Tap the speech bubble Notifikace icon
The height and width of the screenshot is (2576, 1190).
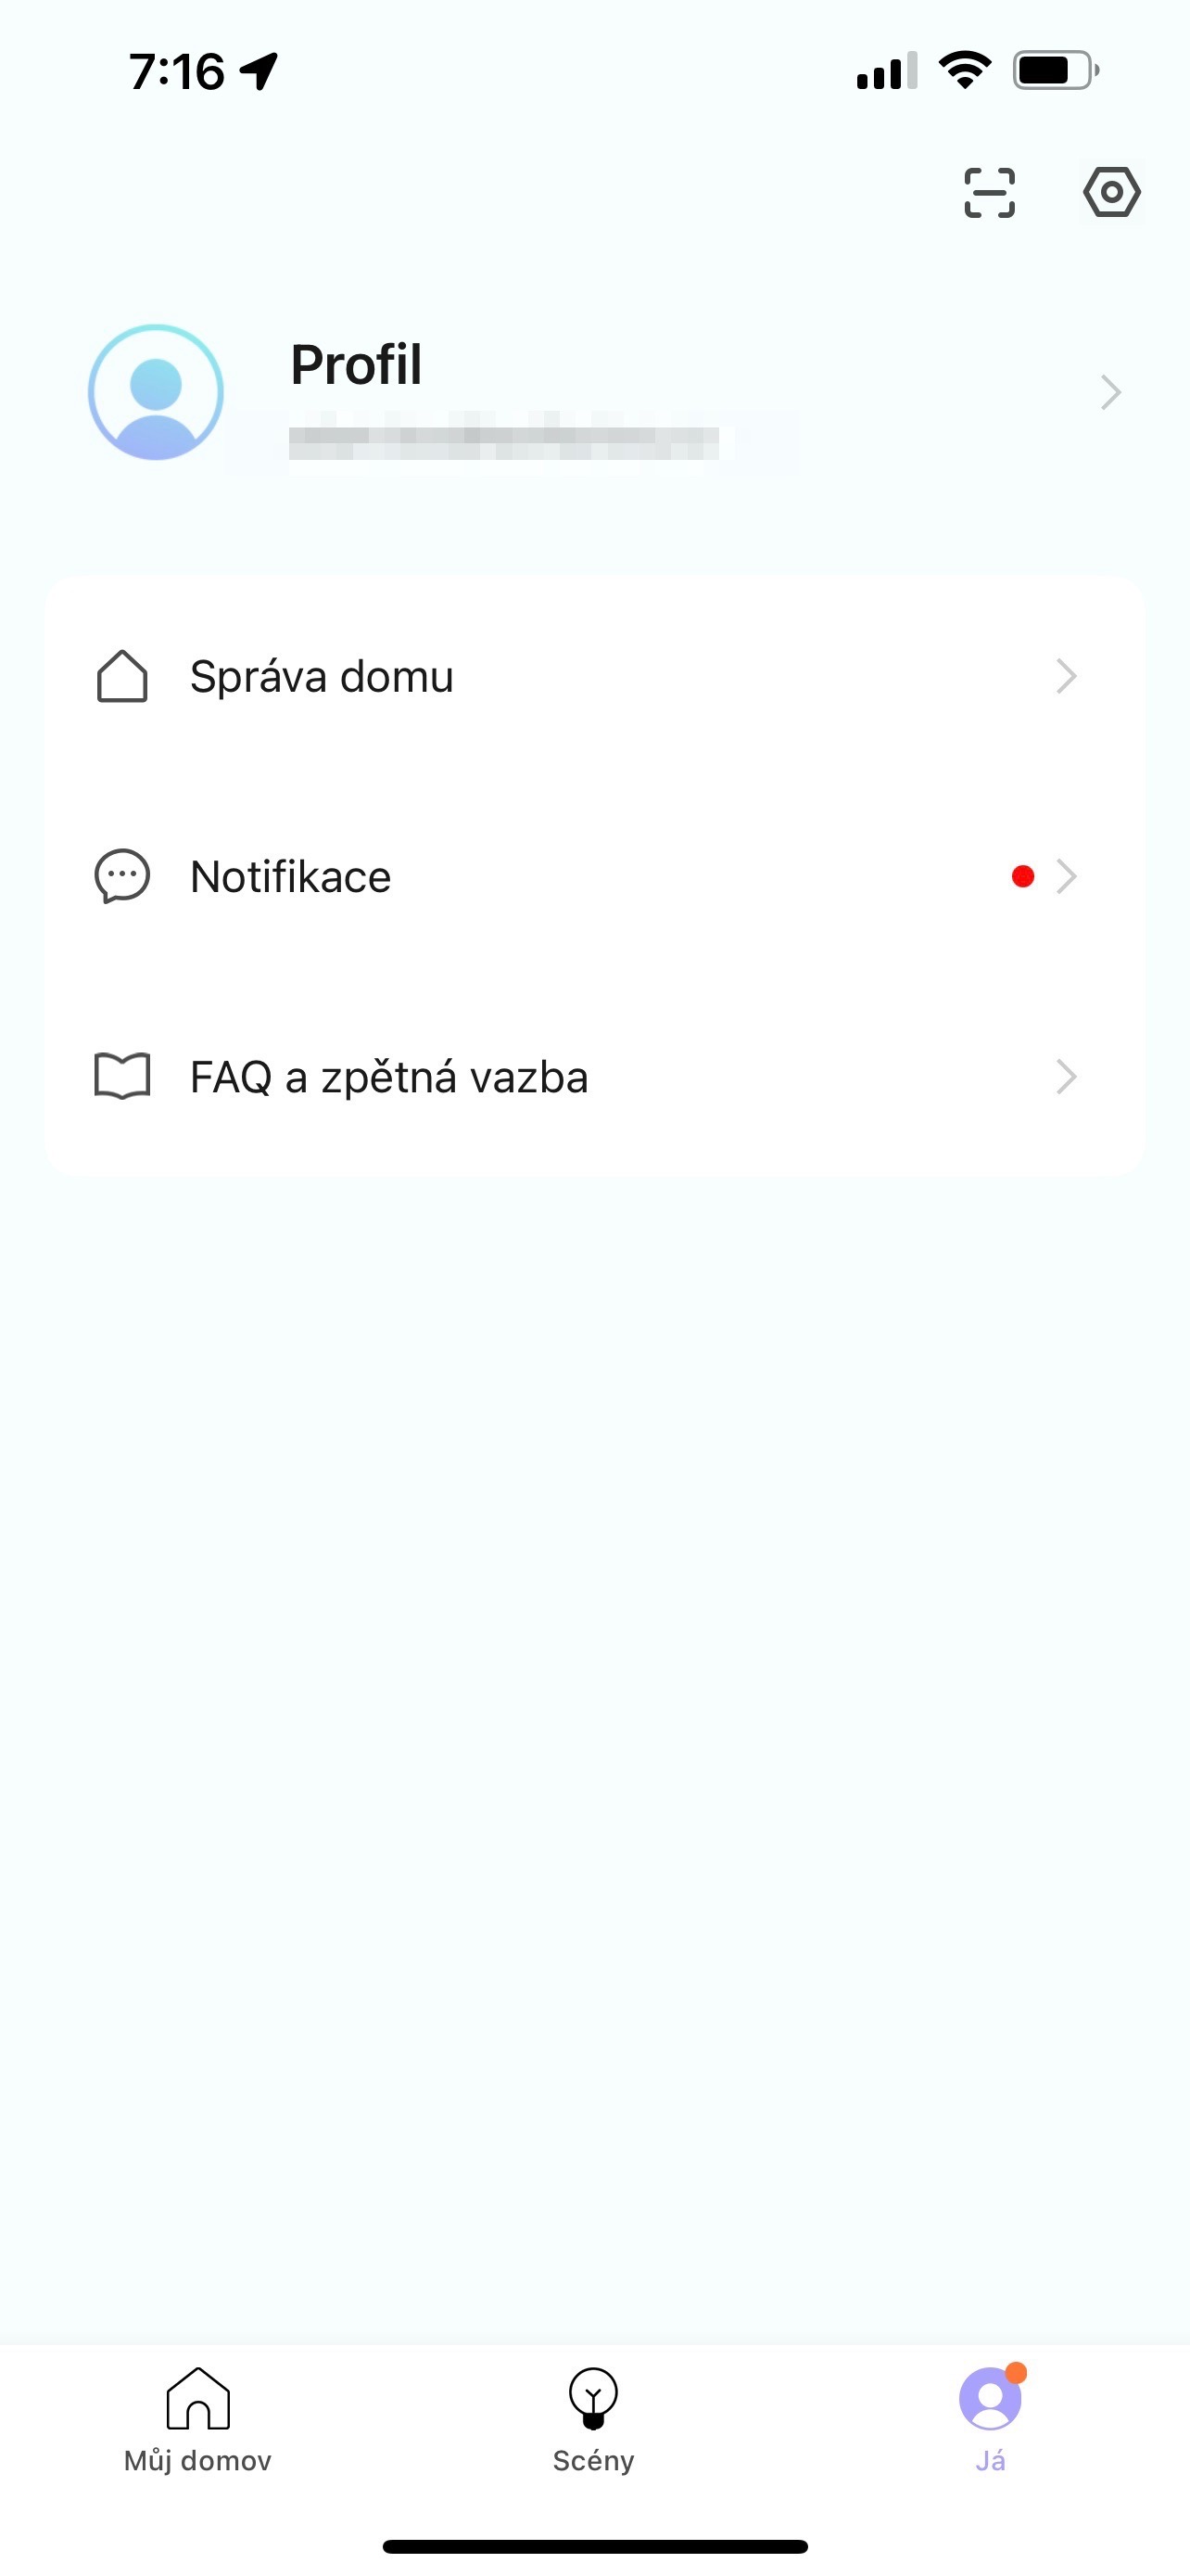click(x=122, y=877)
